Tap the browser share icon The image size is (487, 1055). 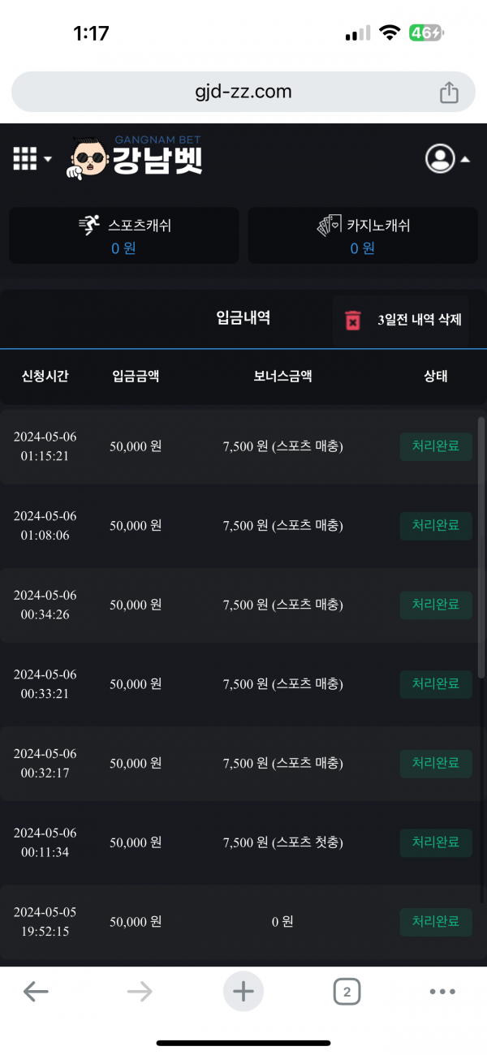[x=449, y=93]
